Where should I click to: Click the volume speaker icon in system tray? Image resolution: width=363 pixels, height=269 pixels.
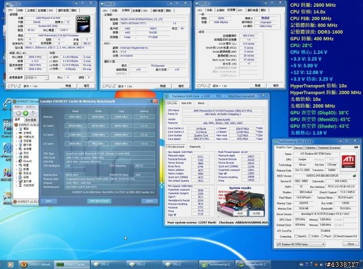tap(322, 264)
